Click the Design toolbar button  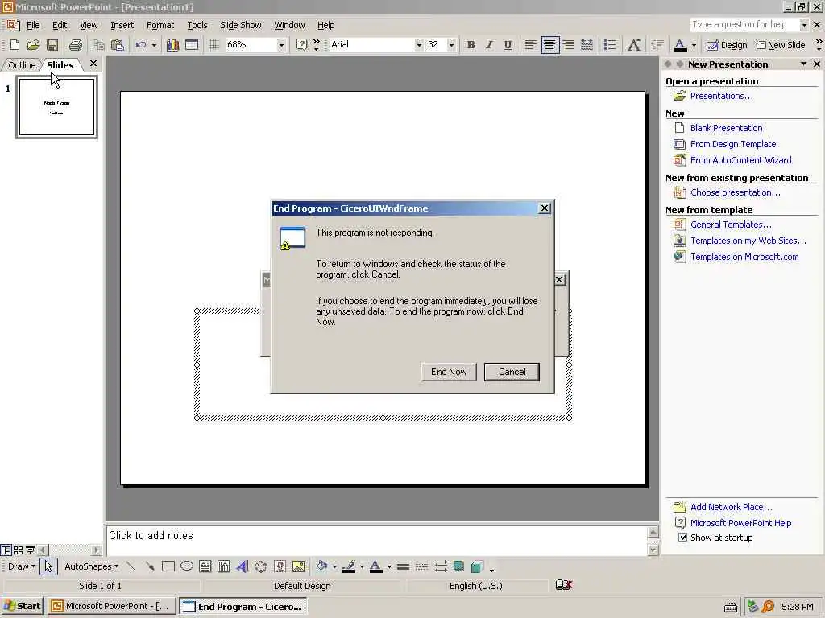point(728,45)
